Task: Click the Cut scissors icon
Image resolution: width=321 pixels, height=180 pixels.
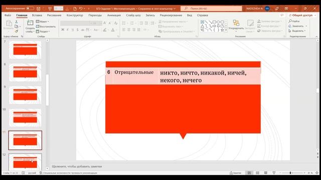Action: [16, 21]
